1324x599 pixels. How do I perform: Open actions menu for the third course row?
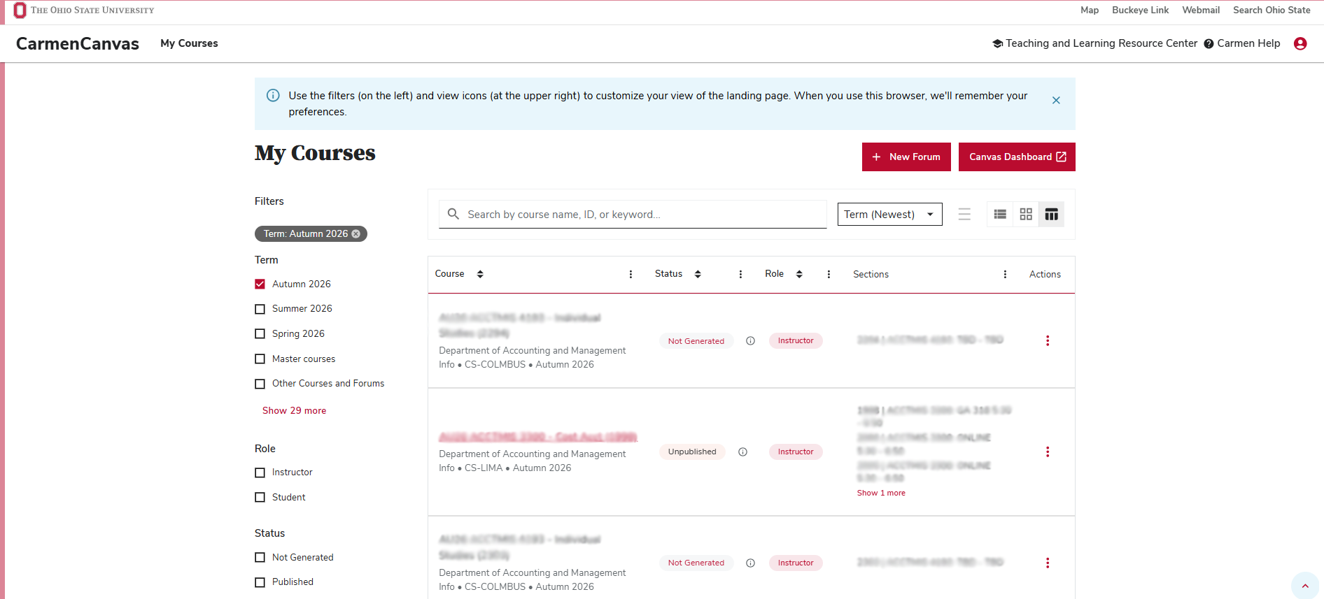(1048, 563)
